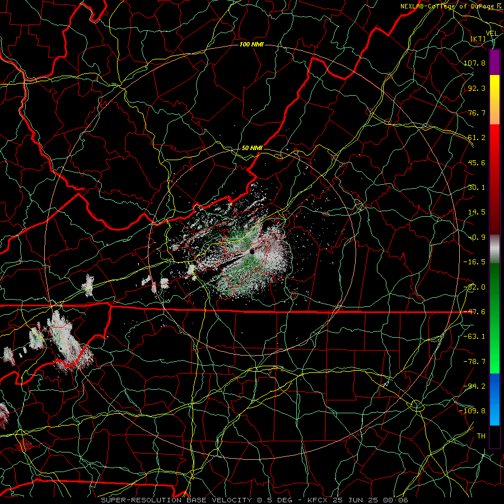Click the 76.7 velocity scale value
504x504 pixels.
tap(477, 113)
